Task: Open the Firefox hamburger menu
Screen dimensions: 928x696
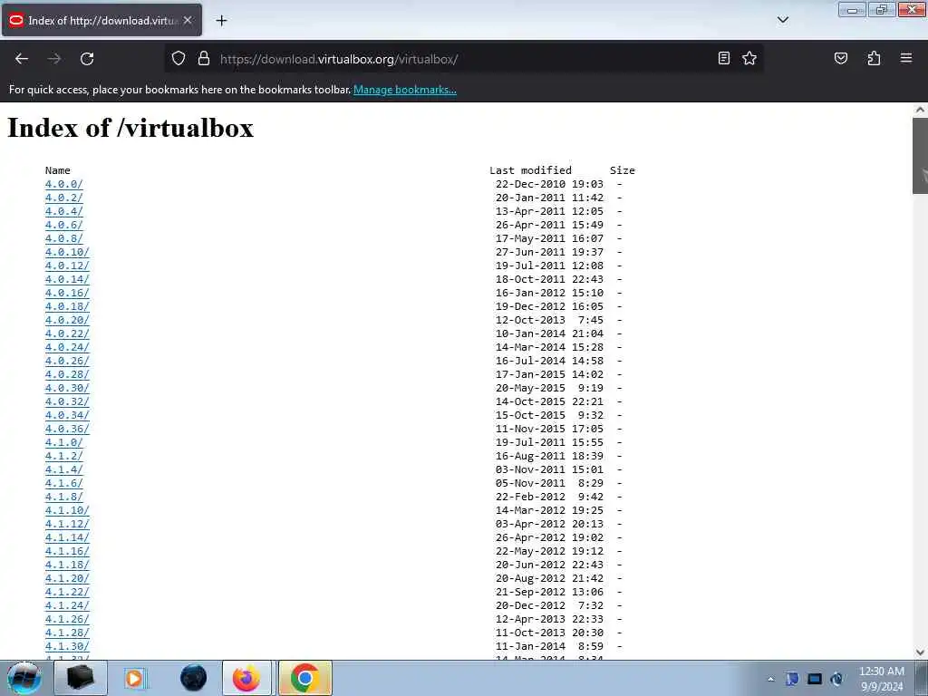Action: point(906,58)
